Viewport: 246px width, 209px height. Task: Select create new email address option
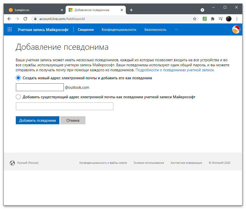pos(18,78)
